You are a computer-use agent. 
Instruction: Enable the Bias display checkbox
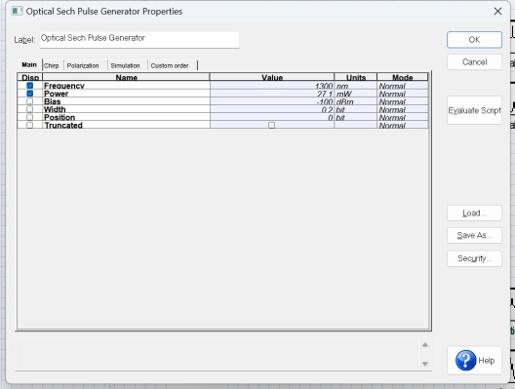30,101
